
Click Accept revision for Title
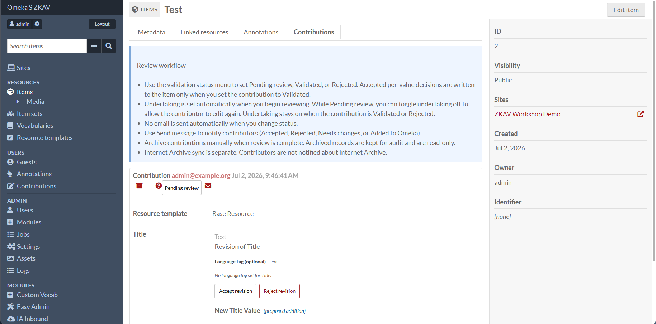(236, 291)
